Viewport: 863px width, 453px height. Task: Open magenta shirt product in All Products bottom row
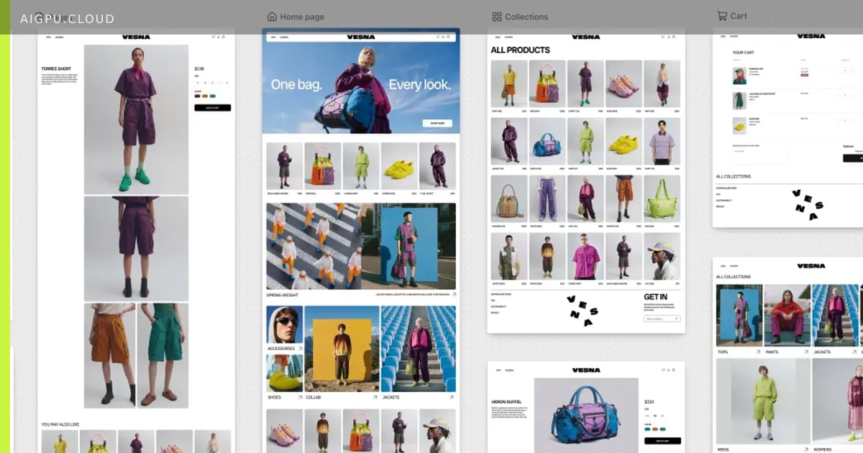[585, 257]
